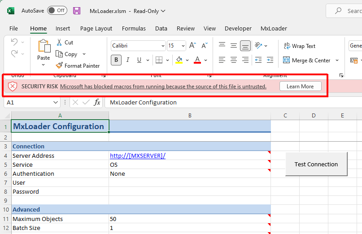Open the Data tab

(161, 29)
